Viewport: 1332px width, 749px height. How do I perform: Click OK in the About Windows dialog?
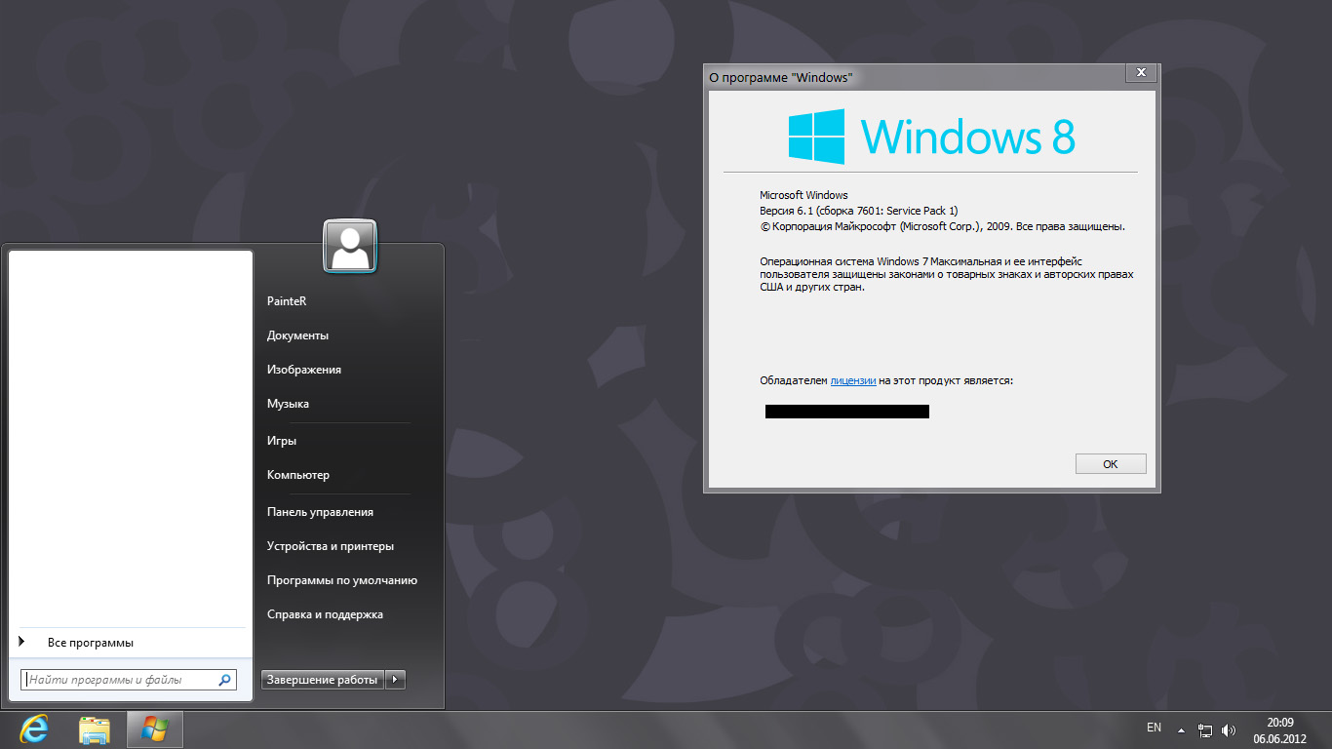pyautogui.click(x=1111, y=464)
